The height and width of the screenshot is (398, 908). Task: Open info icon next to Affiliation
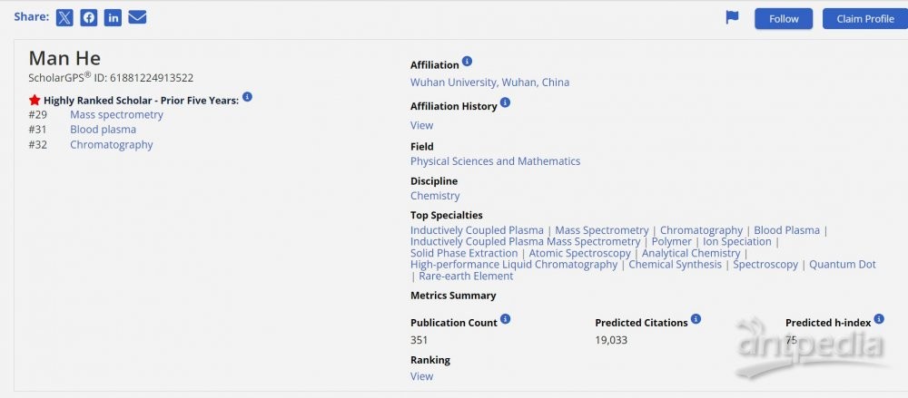point(468,62)
